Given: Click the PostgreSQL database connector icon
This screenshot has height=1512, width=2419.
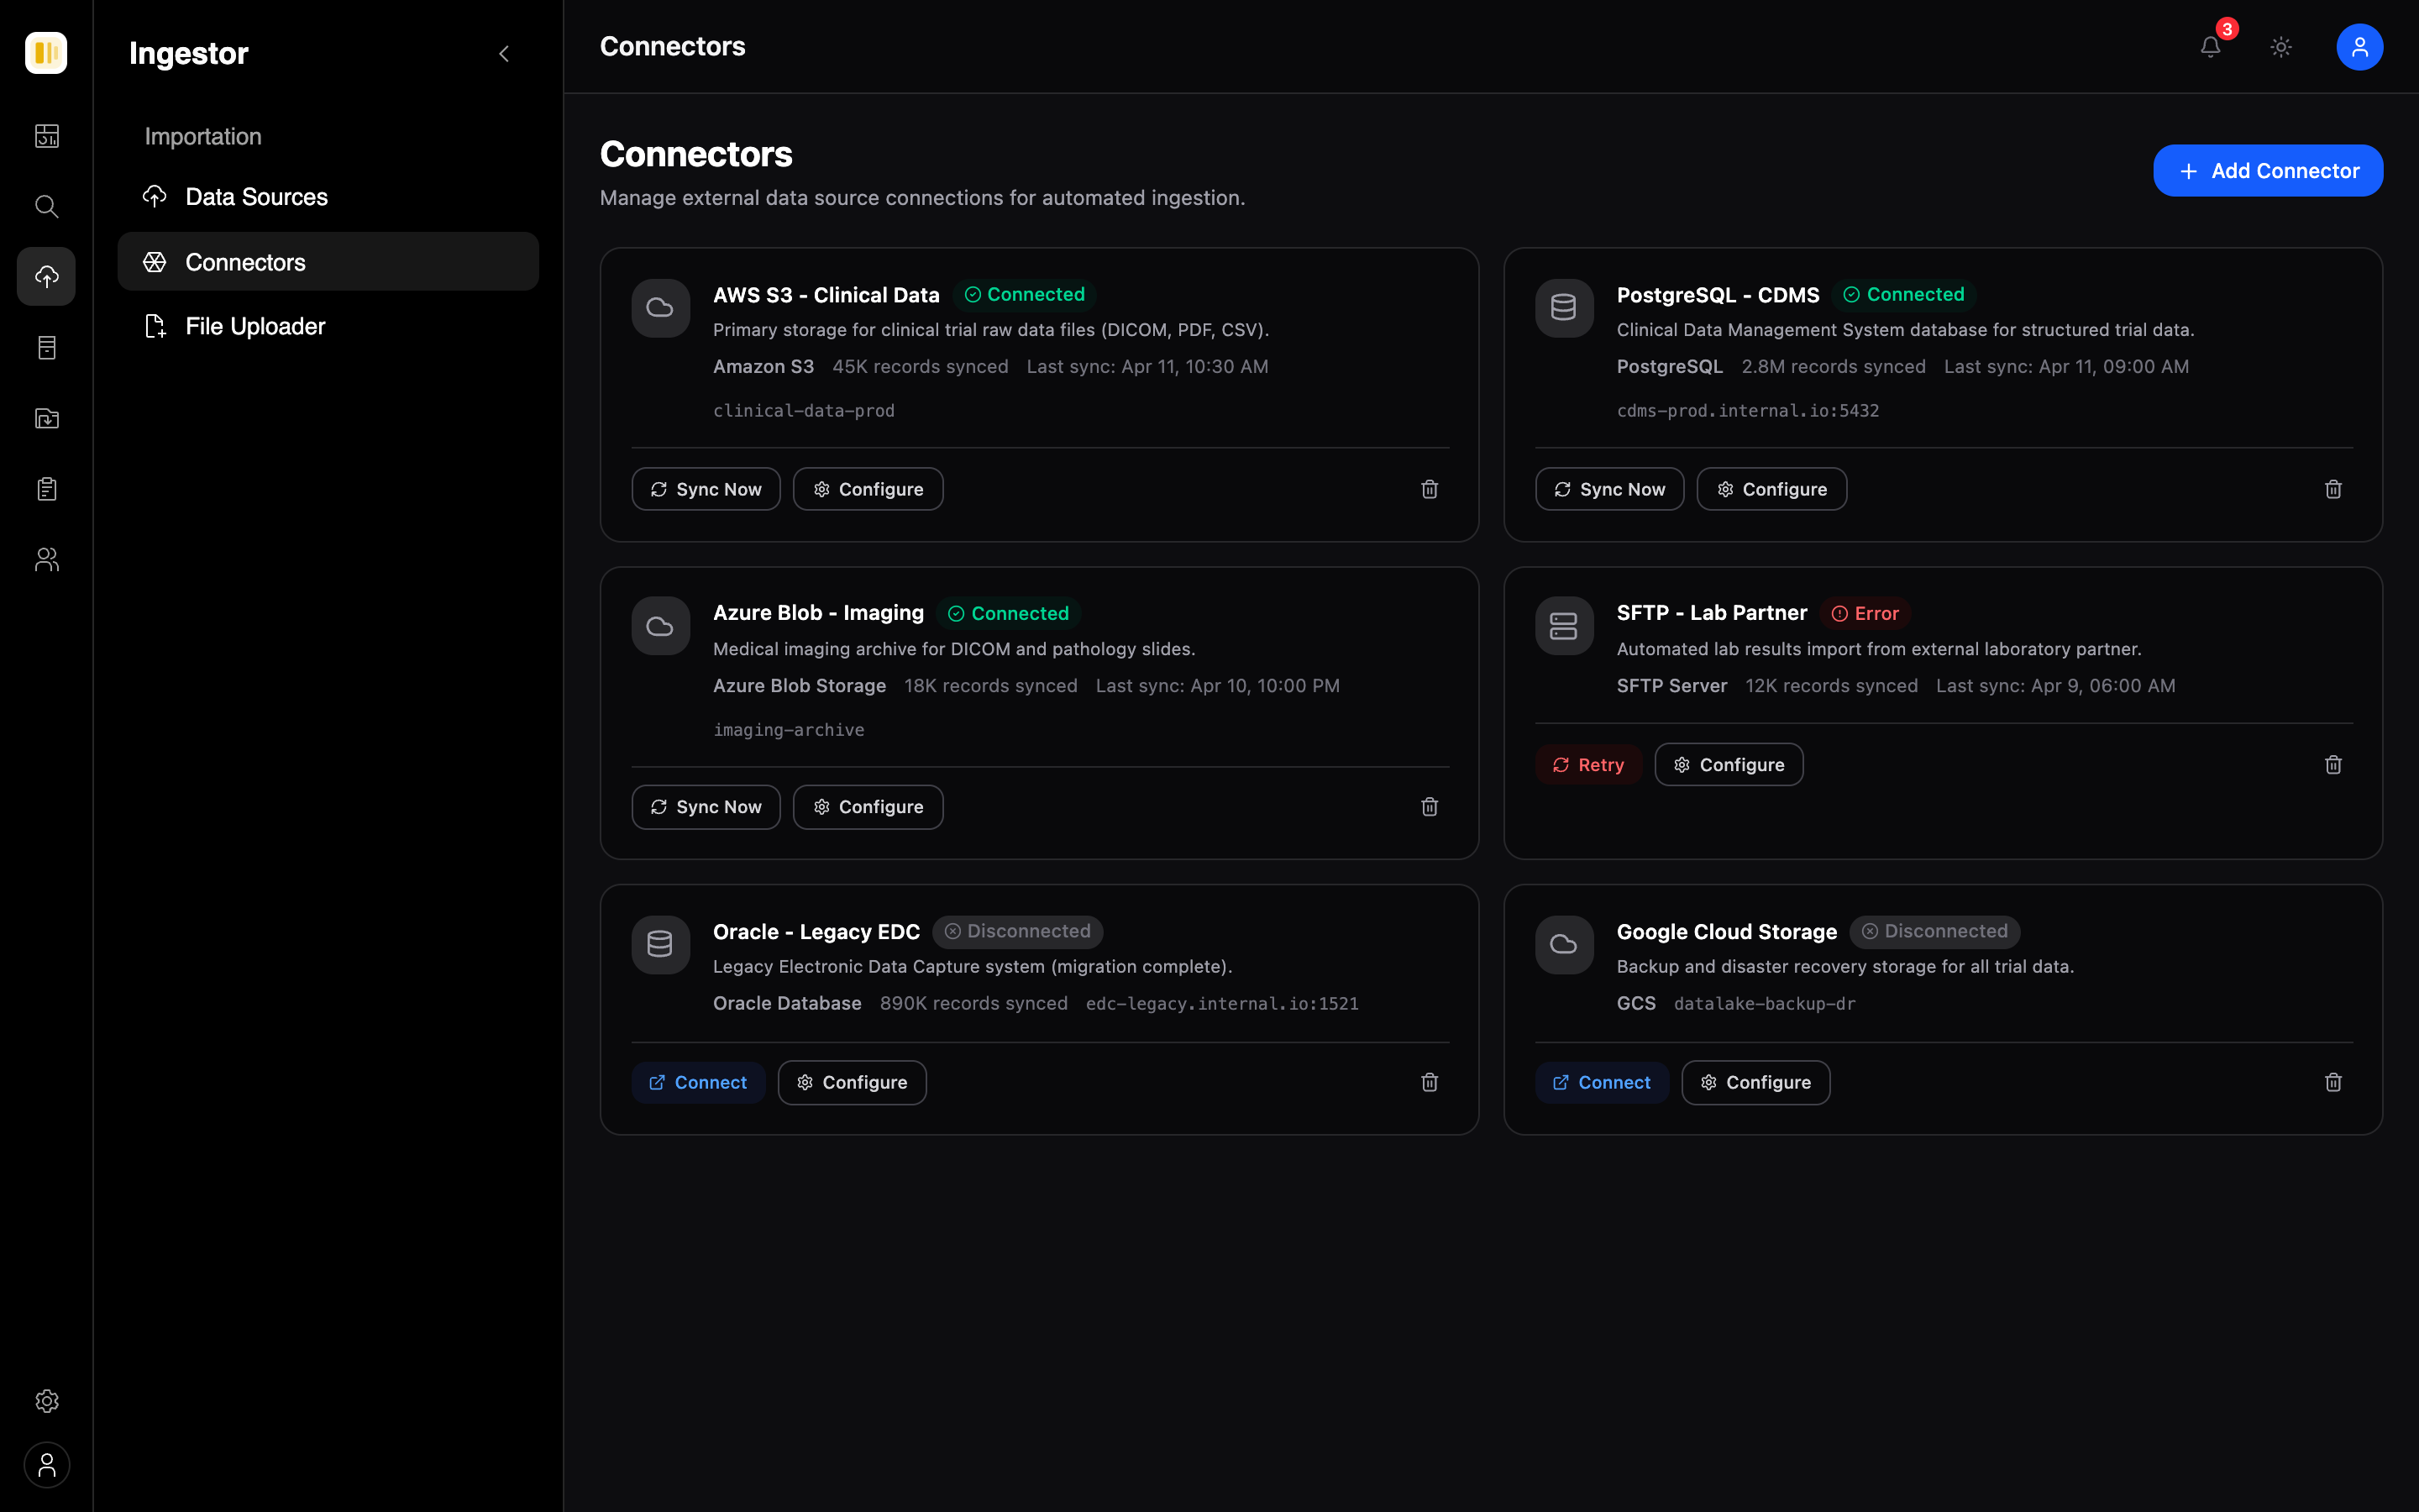Looking at the screenshot, I should (1563, 308).
